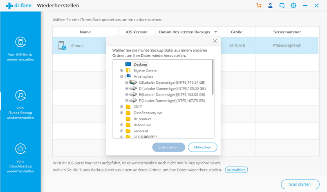This screenshot has height=192, width=327.
Task: Select F:[Lokaler Datenträger] 167.75 GB
Action: [172, 100]
